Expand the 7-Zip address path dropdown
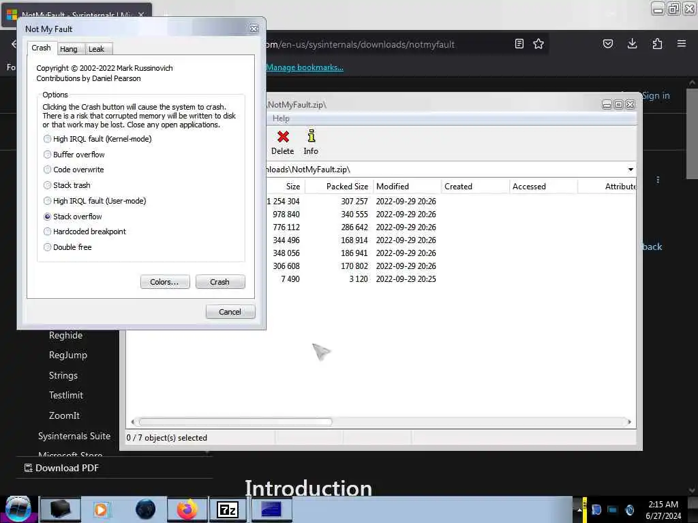698x523 pixels. tap(631, 170)
